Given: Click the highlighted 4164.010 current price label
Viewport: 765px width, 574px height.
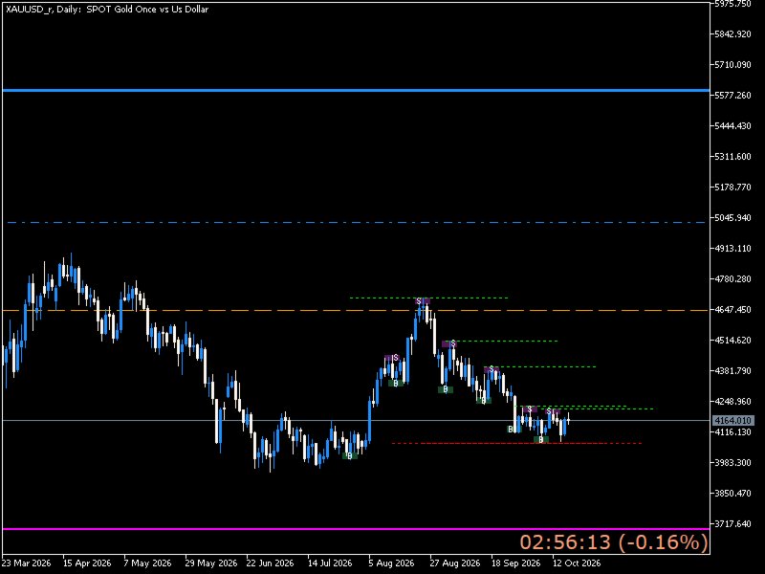Looking at the screenshot, I should click(732, 420).
